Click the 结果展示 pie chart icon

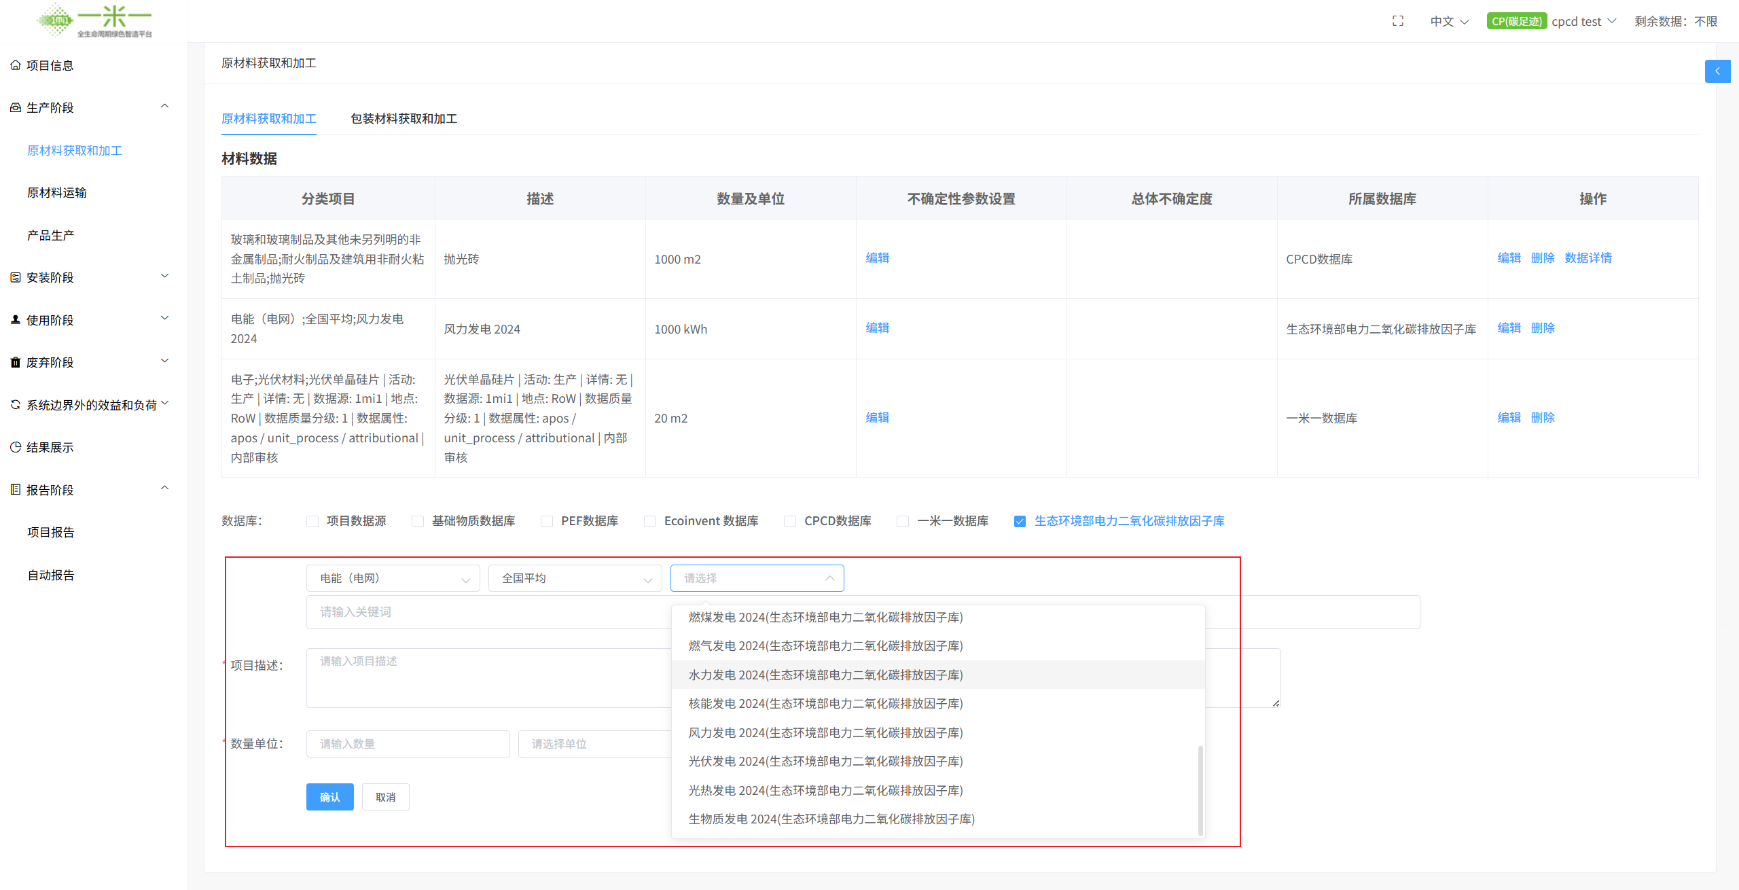(15, 447)
